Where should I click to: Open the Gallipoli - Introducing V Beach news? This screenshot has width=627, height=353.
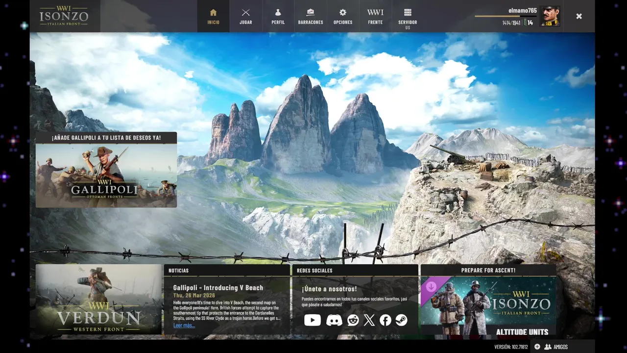(x=218, y=288)
